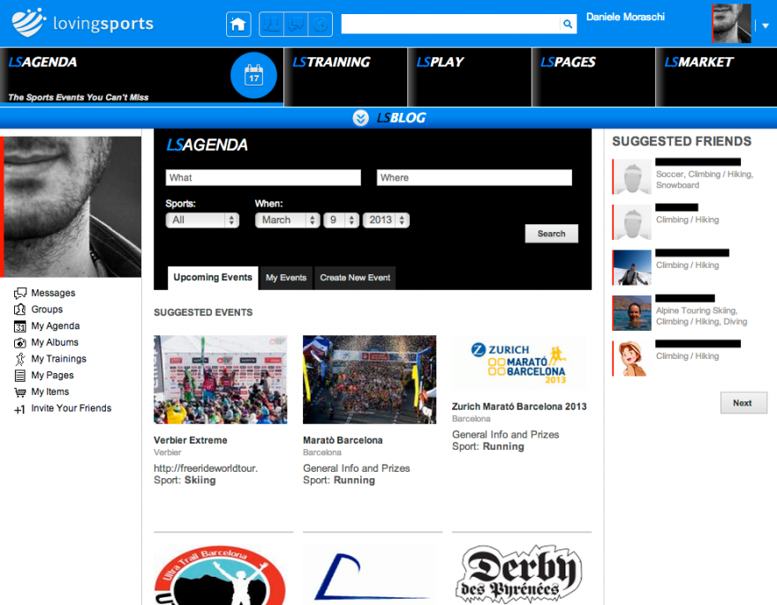Open the Ultra Trail Barcelona logo

(x=221, y=575)
